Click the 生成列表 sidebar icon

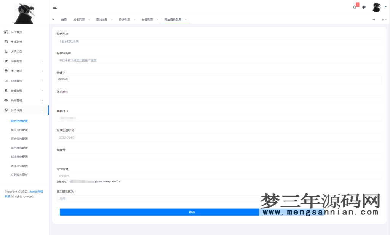coord(5,42)
